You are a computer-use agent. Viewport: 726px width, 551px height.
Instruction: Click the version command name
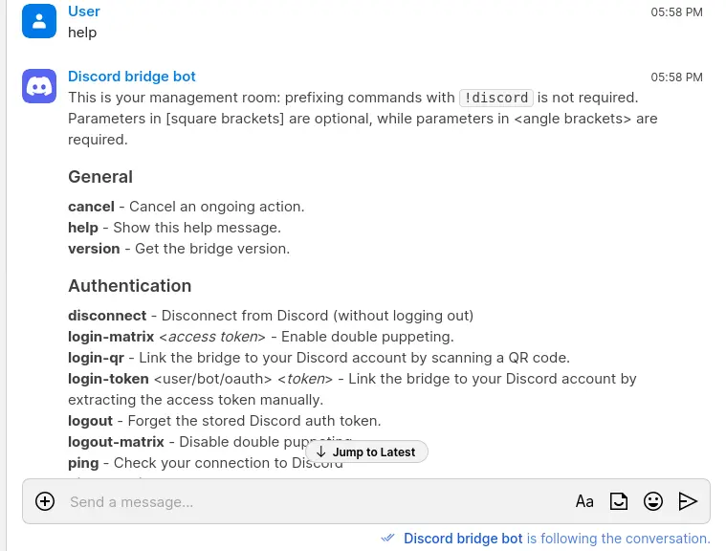94,249
